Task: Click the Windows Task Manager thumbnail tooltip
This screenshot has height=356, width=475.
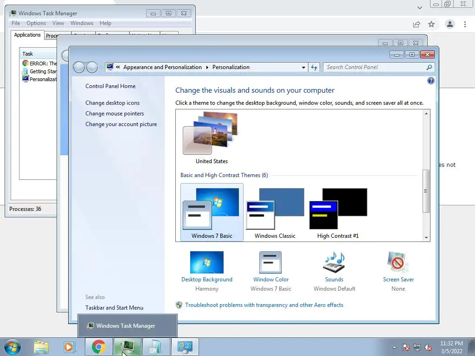Action: [x=128, y=326]
